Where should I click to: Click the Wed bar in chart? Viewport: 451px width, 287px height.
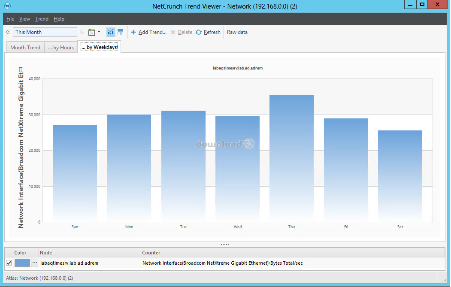pos(238,169)
